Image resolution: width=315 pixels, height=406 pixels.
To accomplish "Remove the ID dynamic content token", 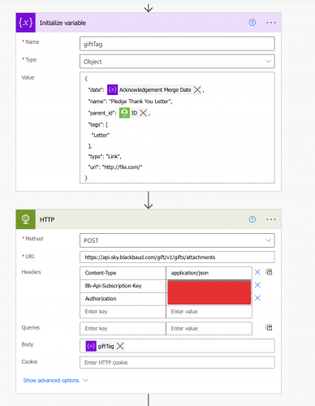I will 143,113.
